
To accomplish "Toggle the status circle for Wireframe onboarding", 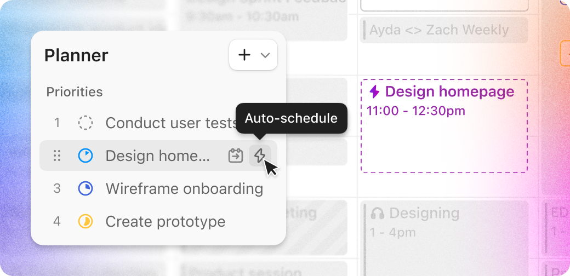I will pos(85,189).
